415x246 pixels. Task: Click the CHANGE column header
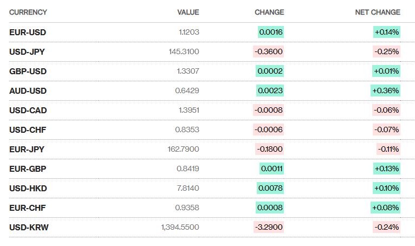click(x=269, y=12)
